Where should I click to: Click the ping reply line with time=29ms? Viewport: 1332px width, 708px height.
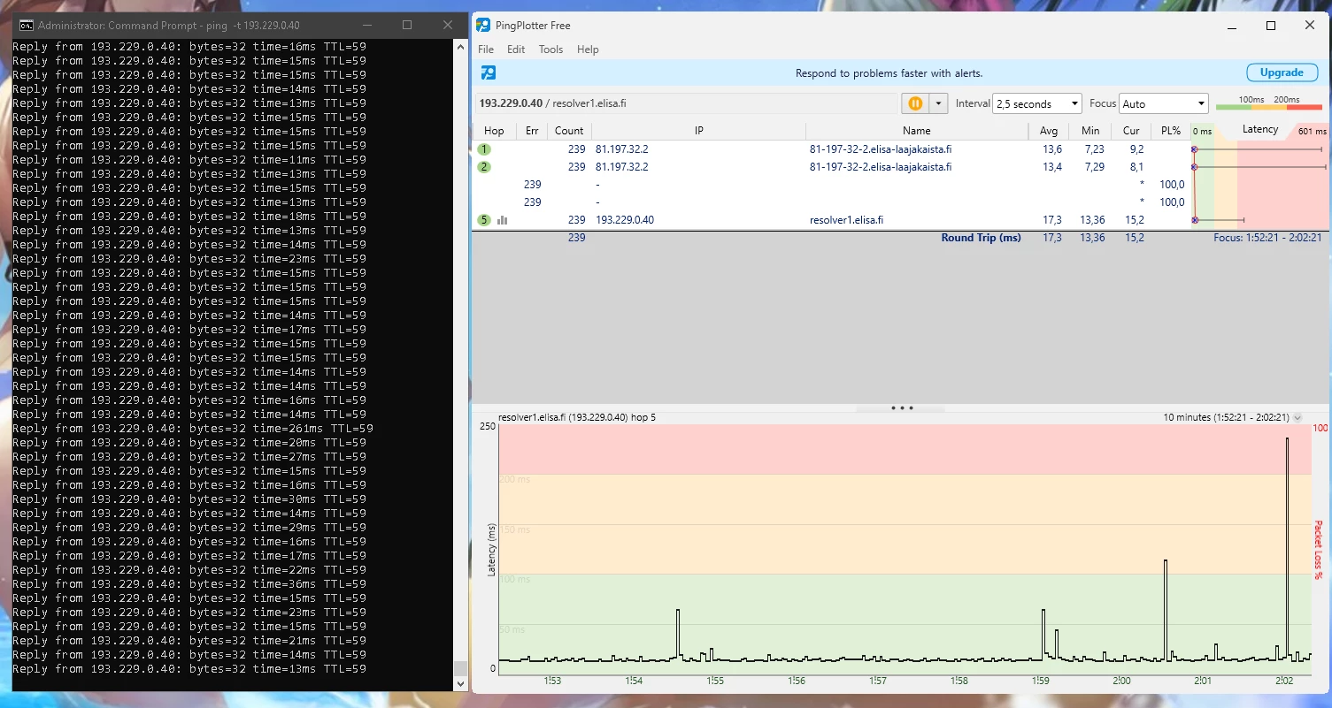click(189, 528)
